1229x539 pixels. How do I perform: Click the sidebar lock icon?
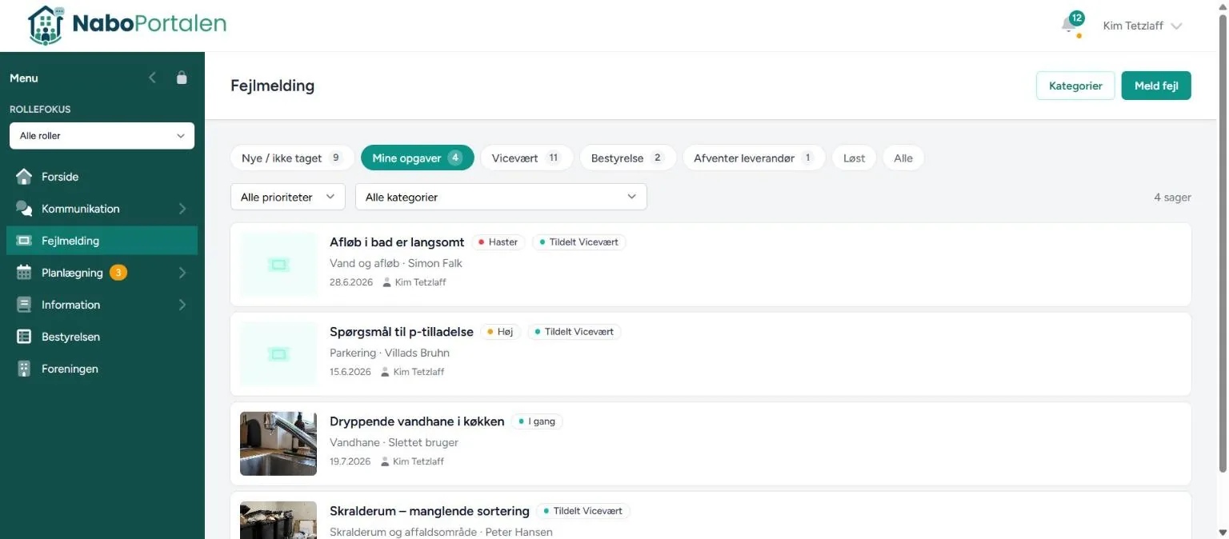[182, 78]
